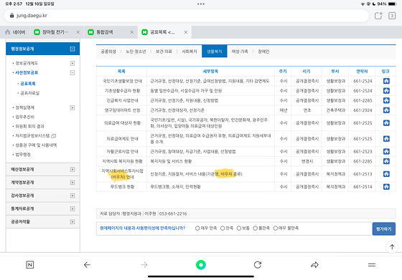
Task: Submit rating with the 평가하기 button
Action: point(384,229)
